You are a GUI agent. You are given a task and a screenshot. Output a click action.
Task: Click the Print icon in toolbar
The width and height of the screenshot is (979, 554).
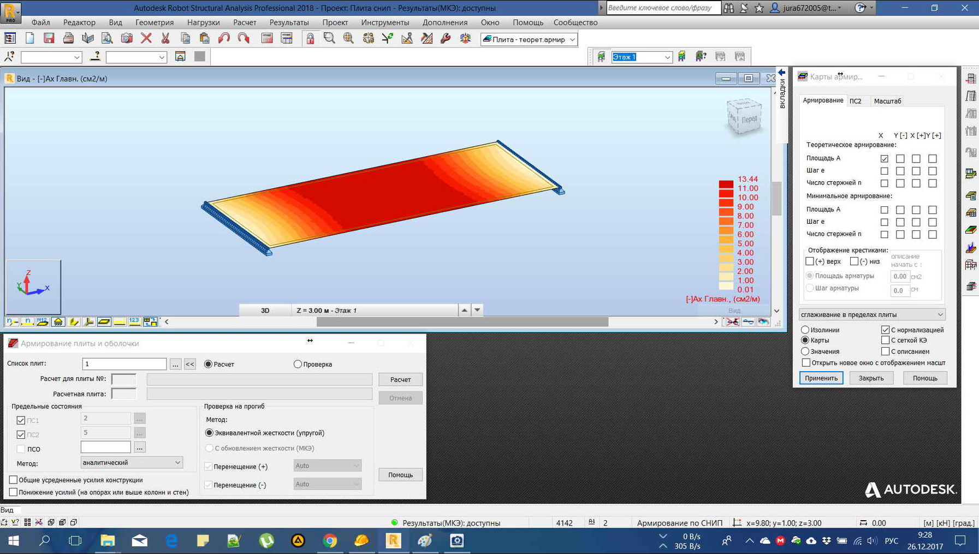pos(68,38)
